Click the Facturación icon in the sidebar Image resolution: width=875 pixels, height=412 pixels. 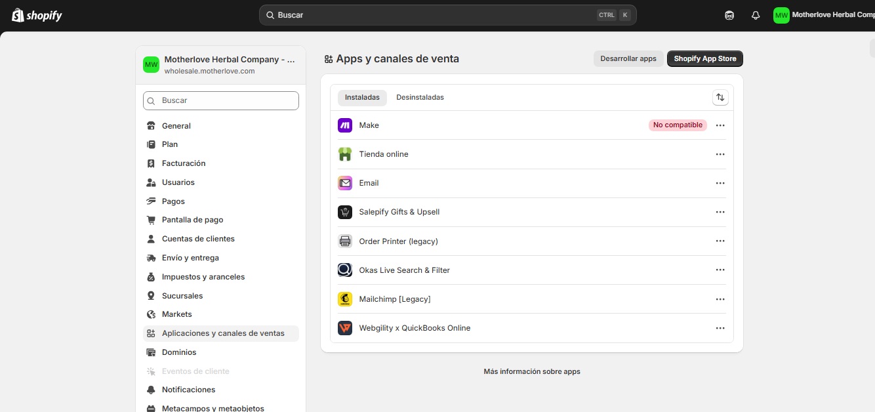point(151,163)
